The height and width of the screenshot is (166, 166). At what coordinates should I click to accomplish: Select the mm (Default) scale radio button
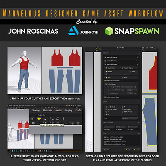(106, 107)
